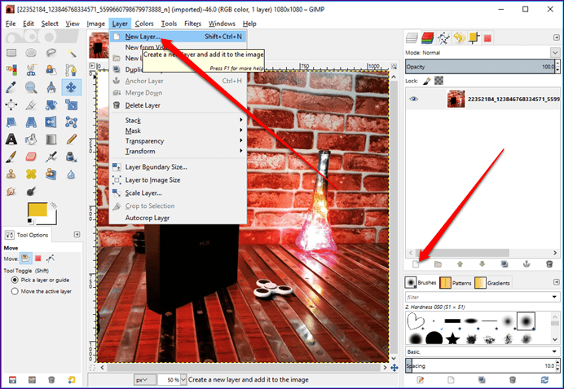Open the brush filter dropdown
The image size is (564, 389).
[x=554, y=297]
